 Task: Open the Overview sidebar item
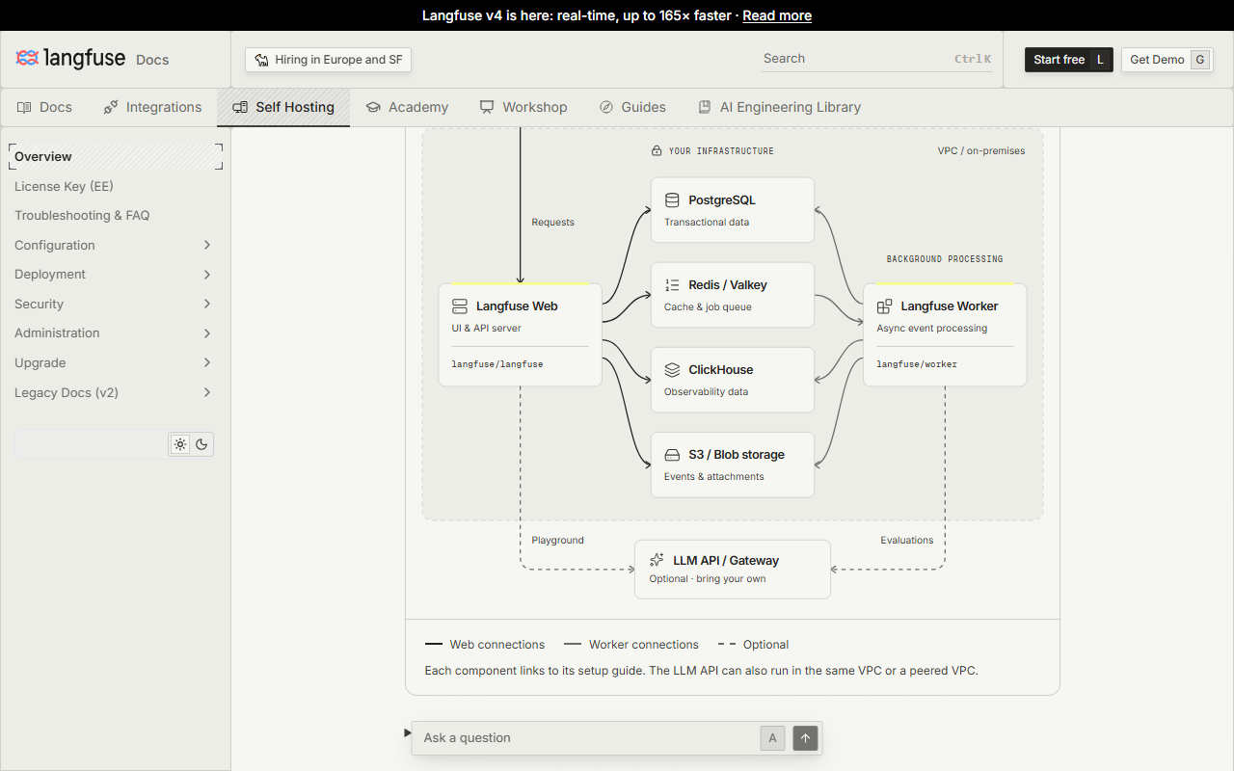[x=116, y=156]
